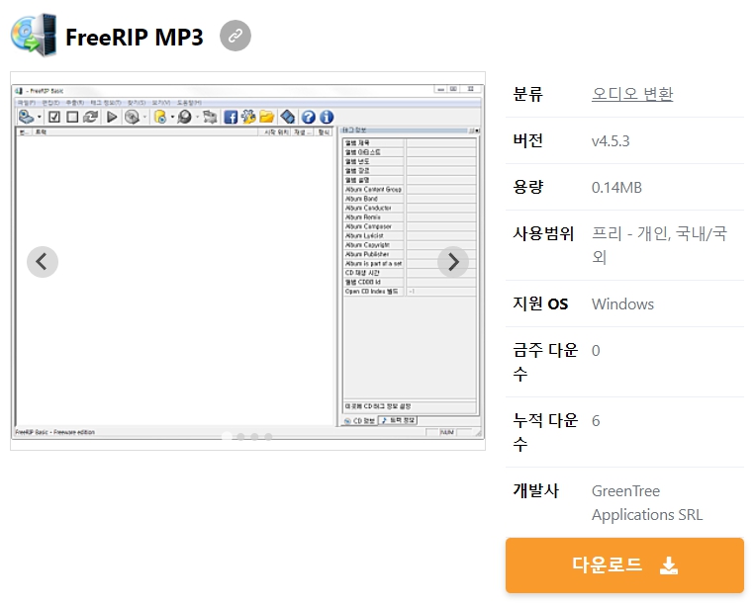Open the 보기(V) menu in the FreeRIP window

(x=161, y=103)
